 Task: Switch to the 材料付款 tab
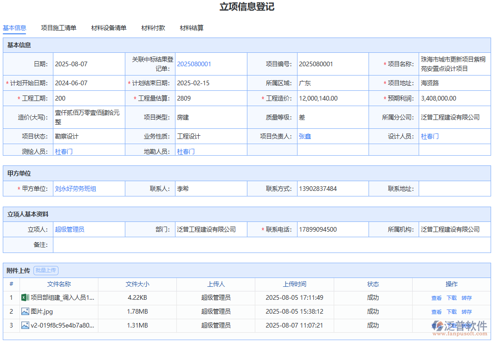(x=153, y=28)
